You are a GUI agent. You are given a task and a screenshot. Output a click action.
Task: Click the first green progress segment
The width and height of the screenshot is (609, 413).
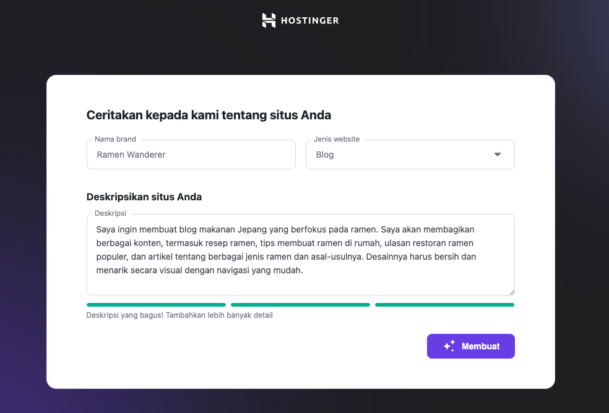pyautogui.click(x=156, y=304)
